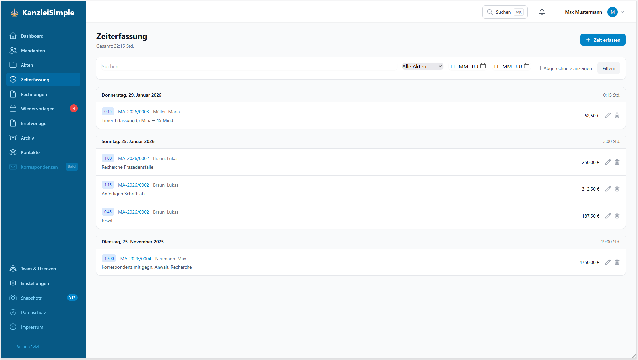Delete the Recherche Präzedensfälle entry
The width and height of the screenshot is (638, 360).
[x=617, y=162]
